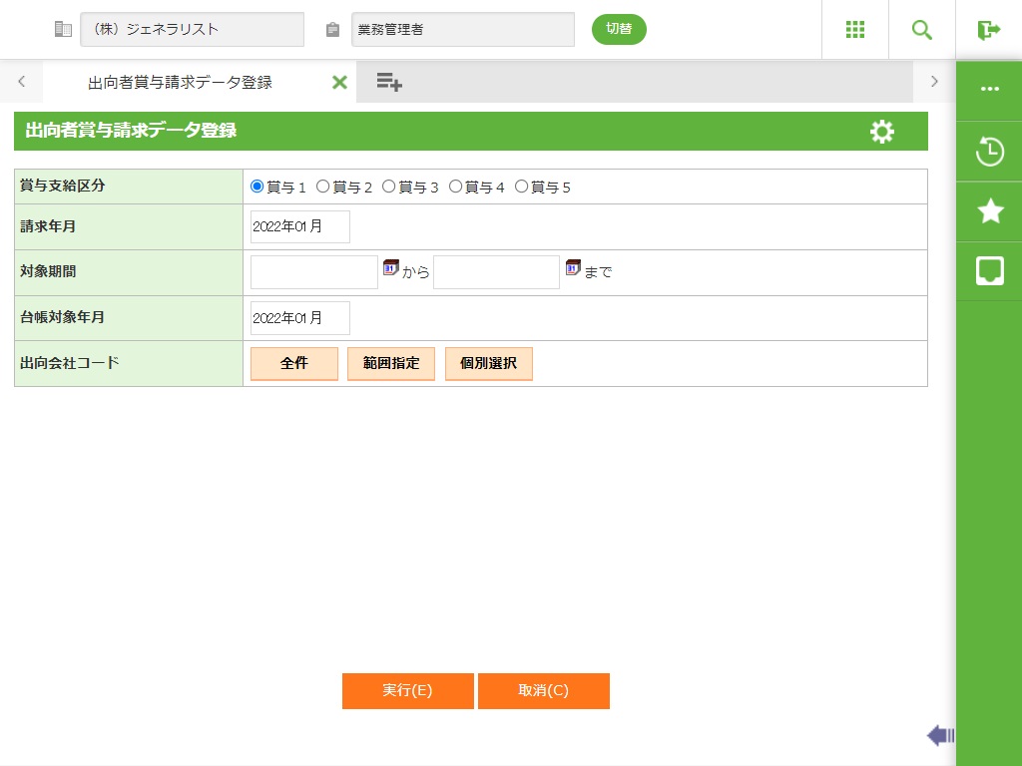Open the apps grid menu icon
The width and height of the screenshot is (1022, 766).
(x=854, y=30)
